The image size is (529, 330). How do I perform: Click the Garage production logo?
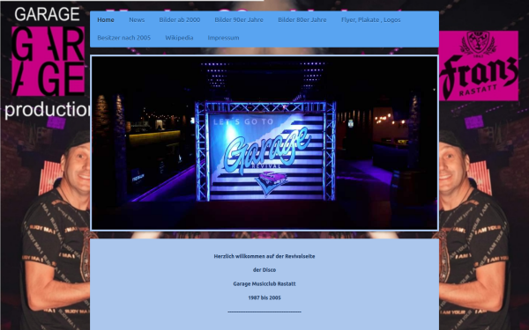point(48,62)
